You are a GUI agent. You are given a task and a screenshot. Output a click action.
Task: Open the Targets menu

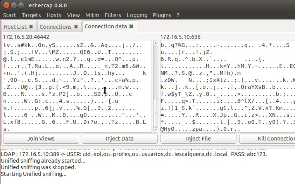click(x=31, y=15)
